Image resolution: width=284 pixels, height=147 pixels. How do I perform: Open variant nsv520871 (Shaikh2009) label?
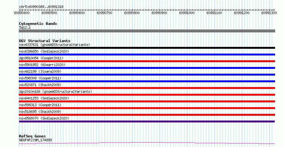click(40, 85)
